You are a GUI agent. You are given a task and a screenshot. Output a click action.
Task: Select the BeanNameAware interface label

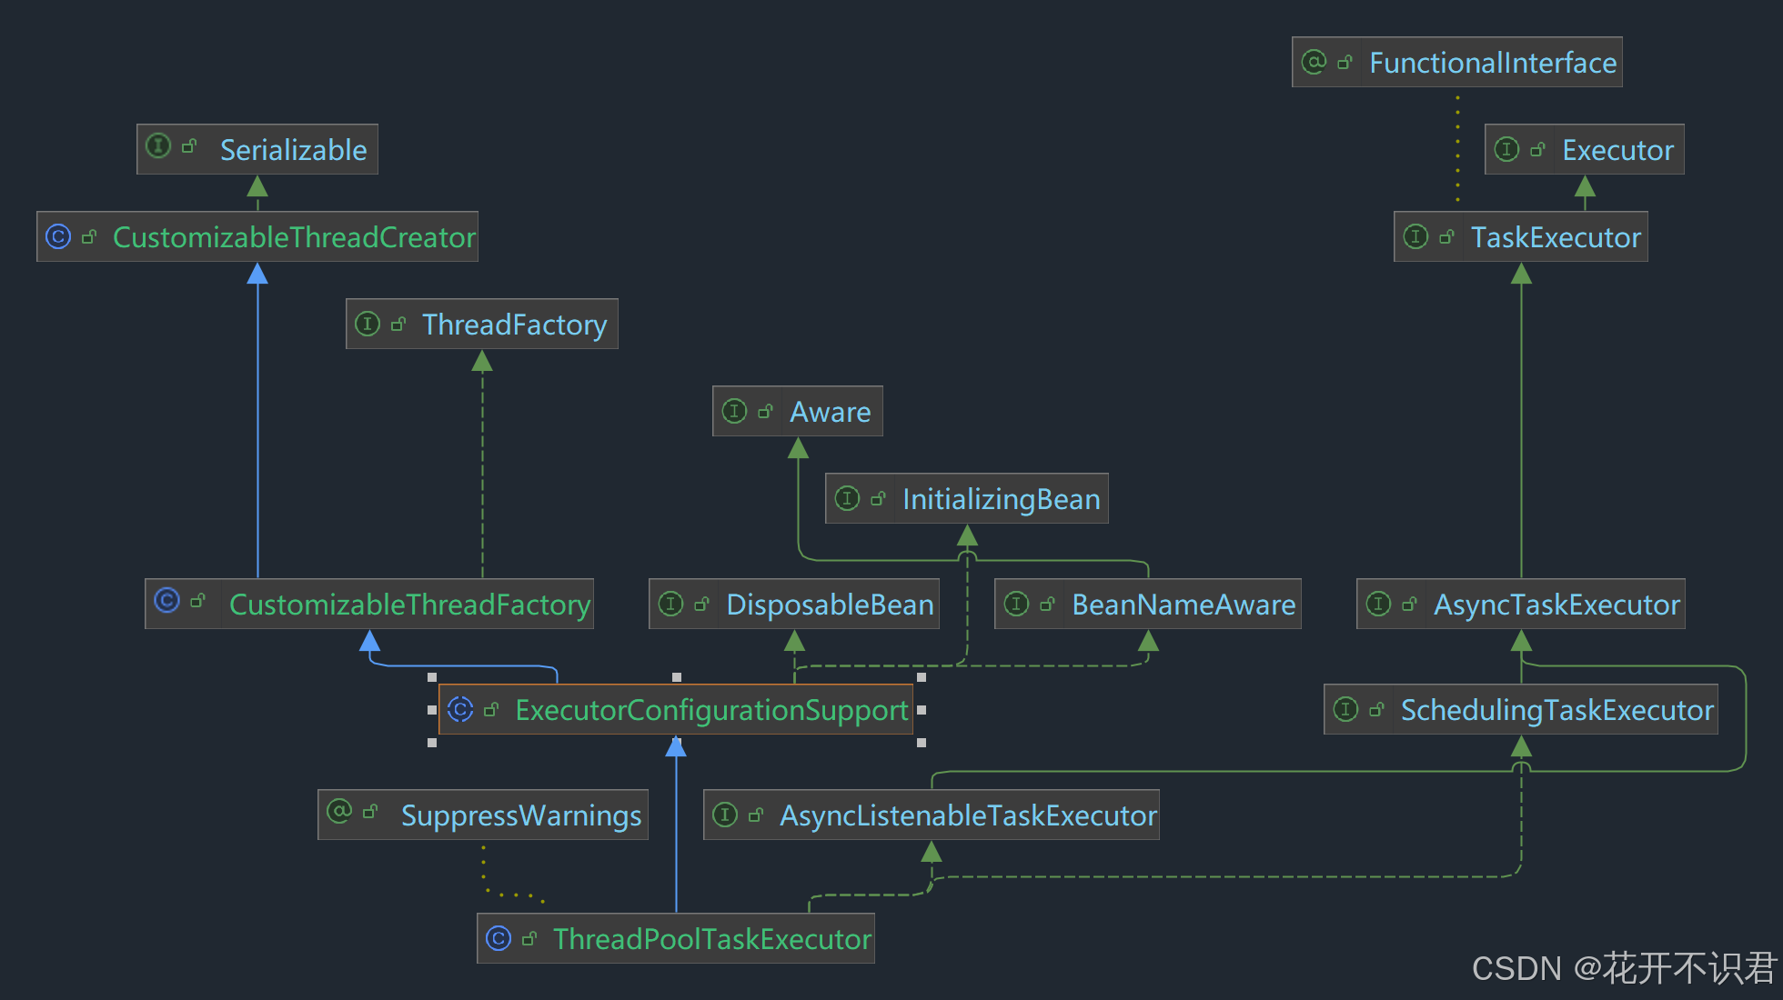pyautogui.click(x=1184, y=605)
